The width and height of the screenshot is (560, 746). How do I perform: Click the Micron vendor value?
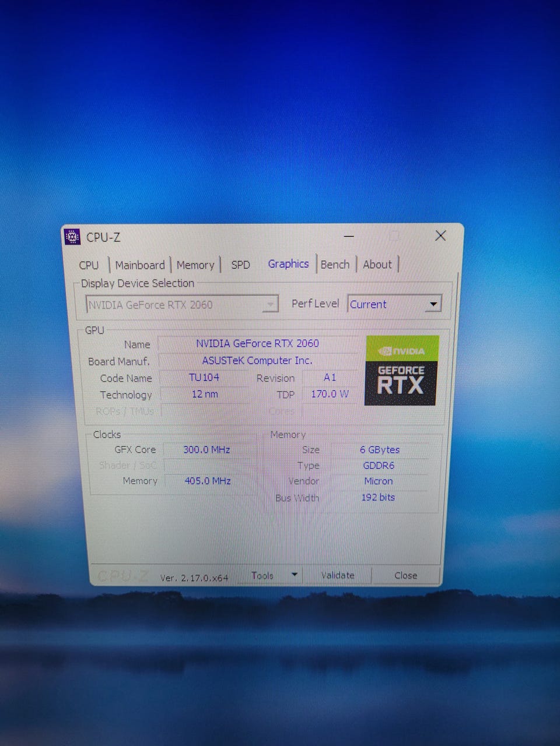coord(379,481)
